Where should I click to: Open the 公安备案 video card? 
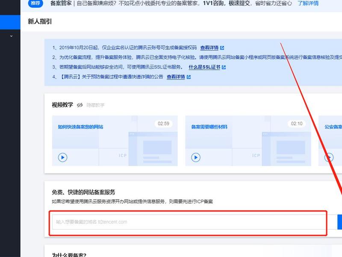pos(330,141)
